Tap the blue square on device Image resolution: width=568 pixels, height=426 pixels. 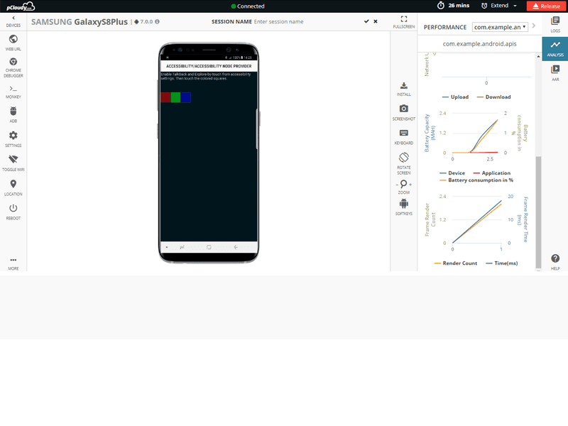(186, 97)
